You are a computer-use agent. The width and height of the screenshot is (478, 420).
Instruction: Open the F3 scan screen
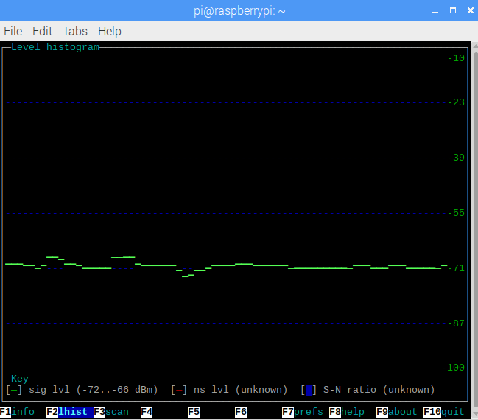(x=111, y=412)
